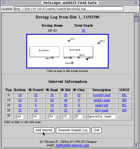Edit % Silt value 20 in dirty sand row
This screenshot has height=149, width=140.
coord(66,110)
